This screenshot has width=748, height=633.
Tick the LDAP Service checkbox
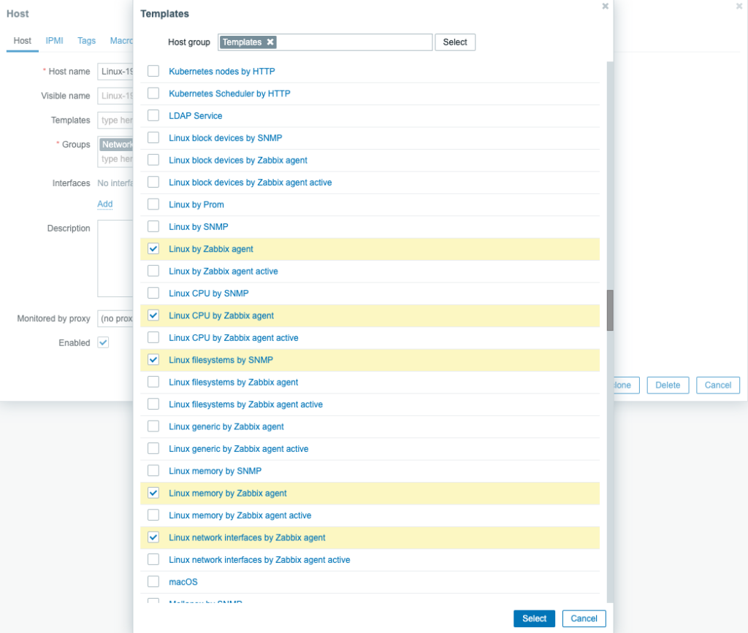[x=153, y=115]
